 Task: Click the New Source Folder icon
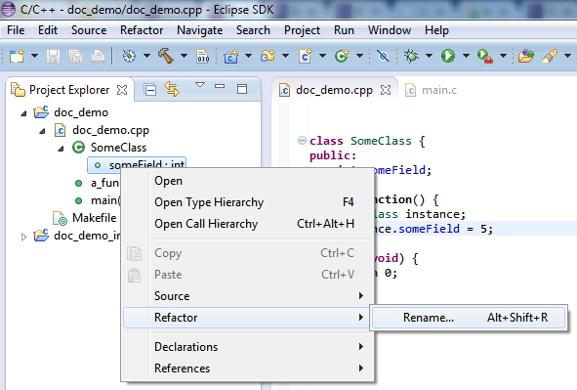coord(268,56)
